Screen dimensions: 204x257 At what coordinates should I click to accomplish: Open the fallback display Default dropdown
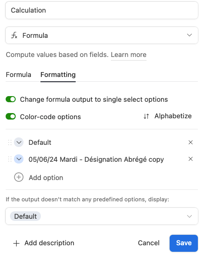[102, 216]
